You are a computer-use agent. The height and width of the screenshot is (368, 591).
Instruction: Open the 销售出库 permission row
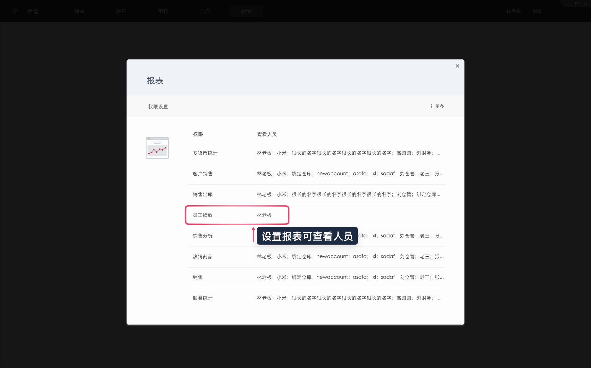[316, 195]
